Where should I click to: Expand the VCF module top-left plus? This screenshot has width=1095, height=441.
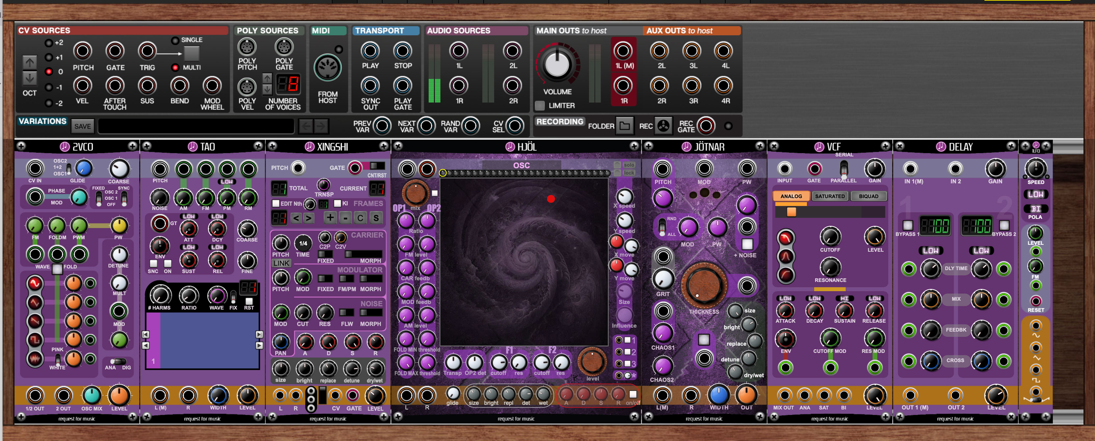click(774, 146)
